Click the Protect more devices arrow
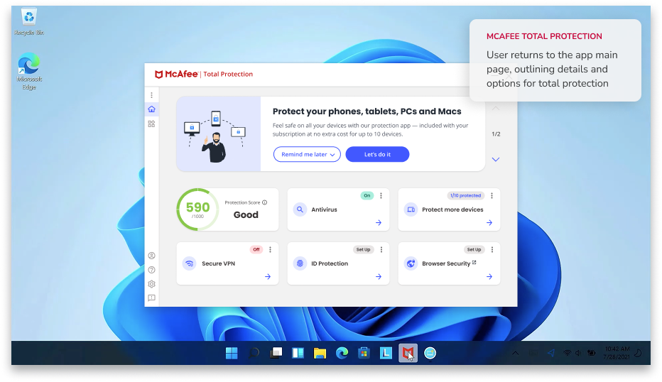This screenshot has width=662, height=382. point(489,222)
